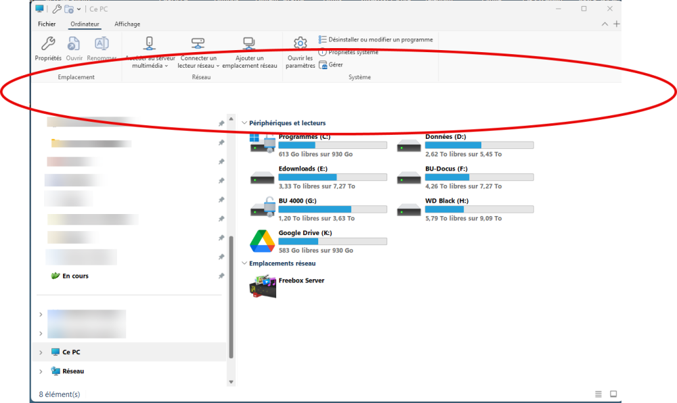Click the navigation pane scroll down arrow
677x403 pixels.
pos(231,382)
